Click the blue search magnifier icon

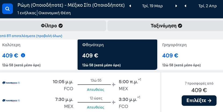point(8,9)
